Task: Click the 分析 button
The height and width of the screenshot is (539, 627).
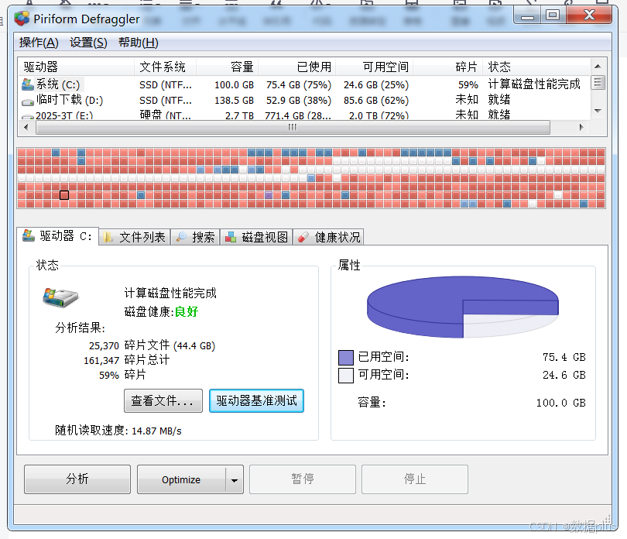Action: click(x=77, y=479)
